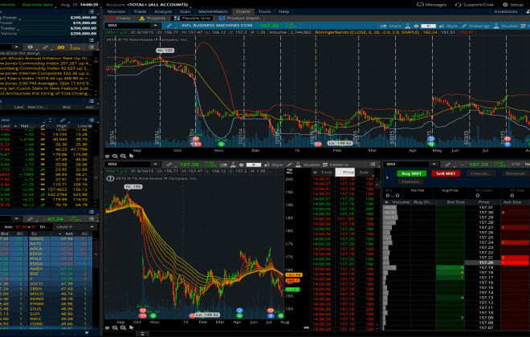Switch to the Analyze tab
This screenshot has height=337, width=530.
pos(163,11)
